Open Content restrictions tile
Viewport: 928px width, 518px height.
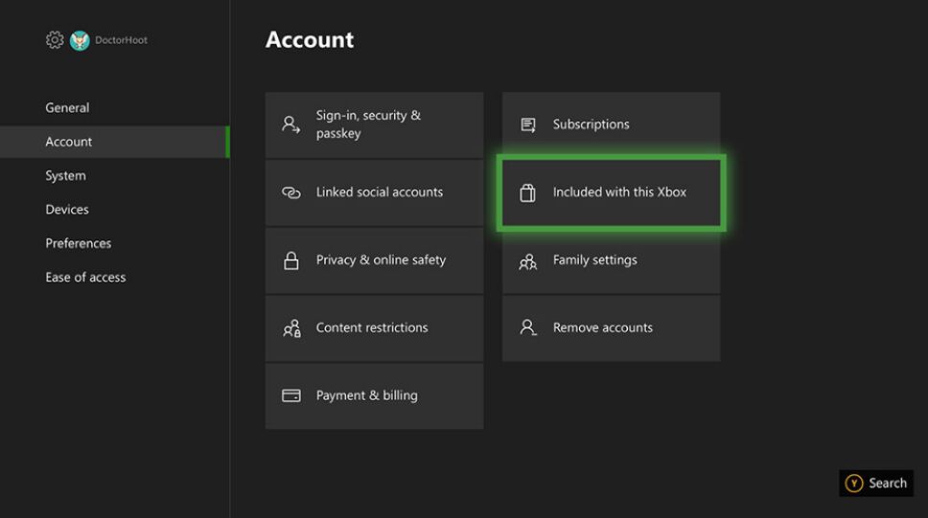[x=374, y=328]
